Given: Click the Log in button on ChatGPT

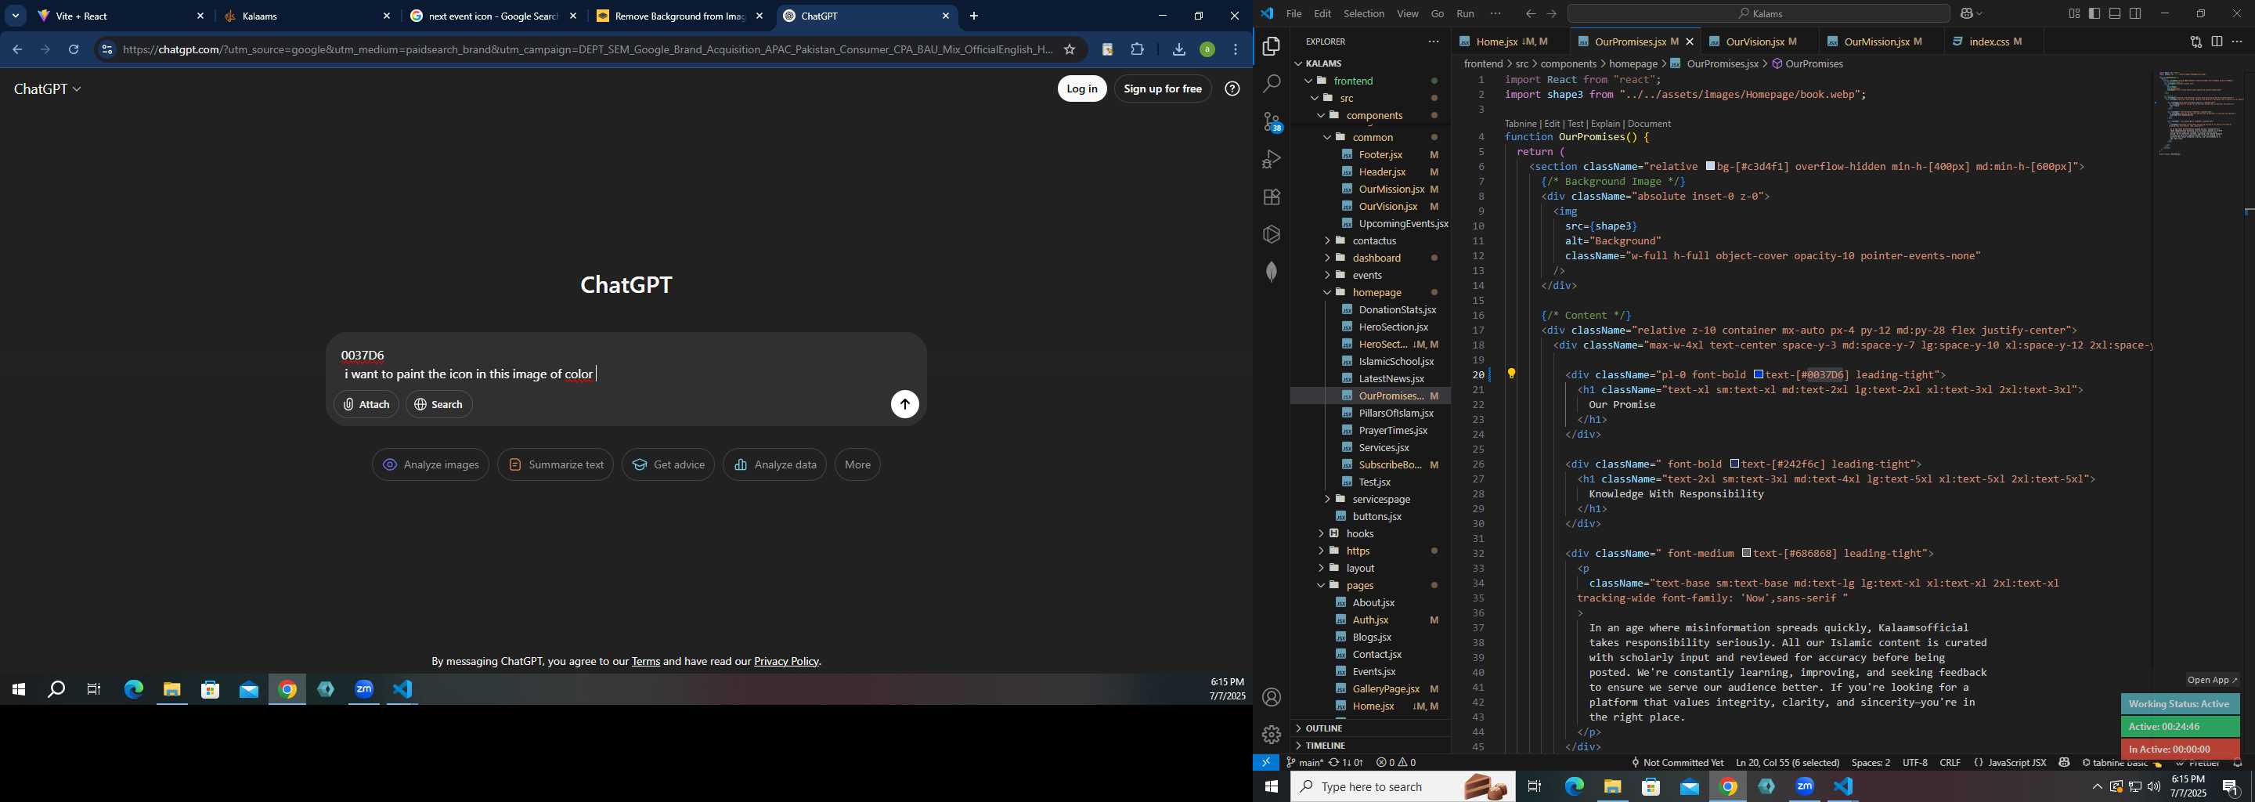Looking at the screenshot, I should [x=1082, y=89].
